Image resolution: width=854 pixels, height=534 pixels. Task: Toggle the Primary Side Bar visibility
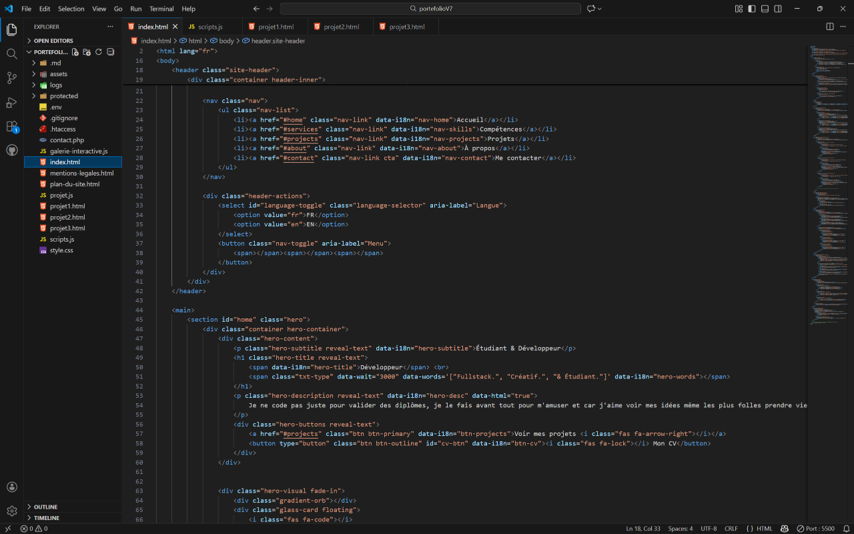752,9
